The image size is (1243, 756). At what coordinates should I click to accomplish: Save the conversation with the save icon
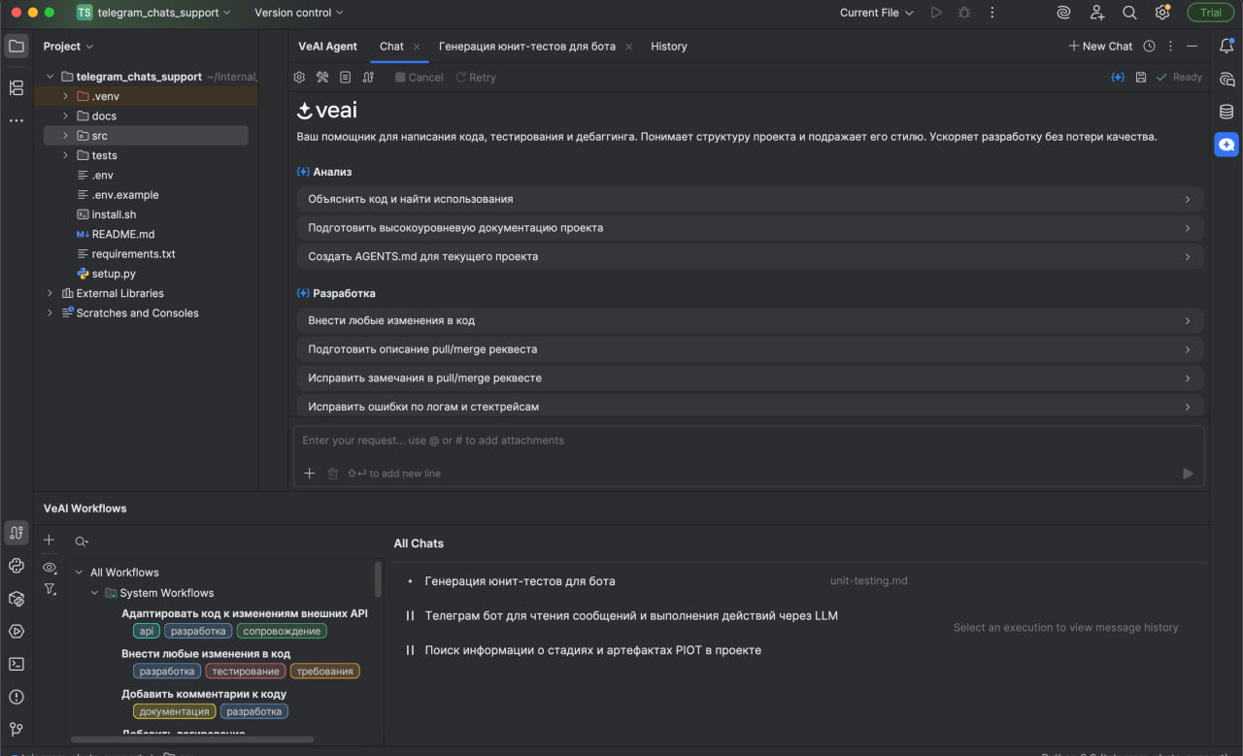pos(1140,77)
